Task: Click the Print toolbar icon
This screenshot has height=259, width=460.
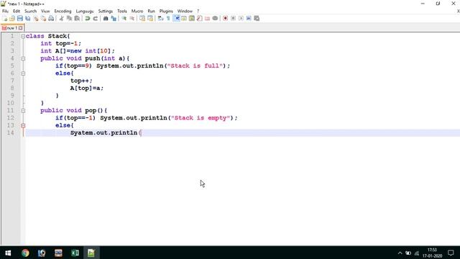Action: 51,19
